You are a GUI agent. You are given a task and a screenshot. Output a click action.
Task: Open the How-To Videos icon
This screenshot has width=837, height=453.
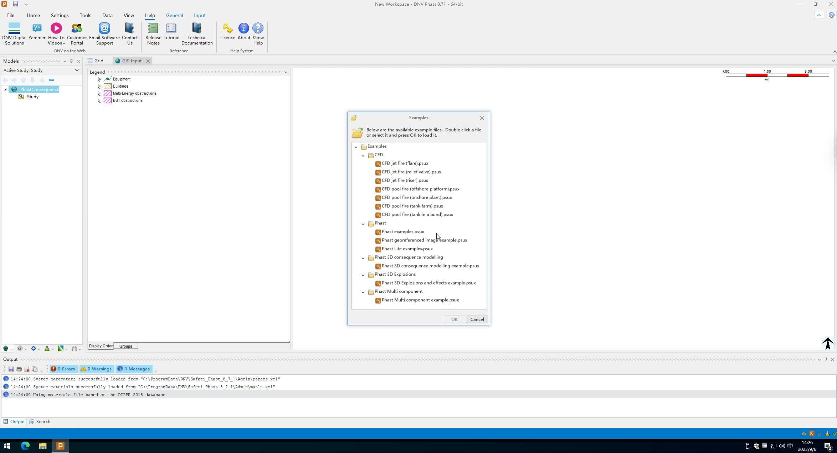[x=56, y=28]
